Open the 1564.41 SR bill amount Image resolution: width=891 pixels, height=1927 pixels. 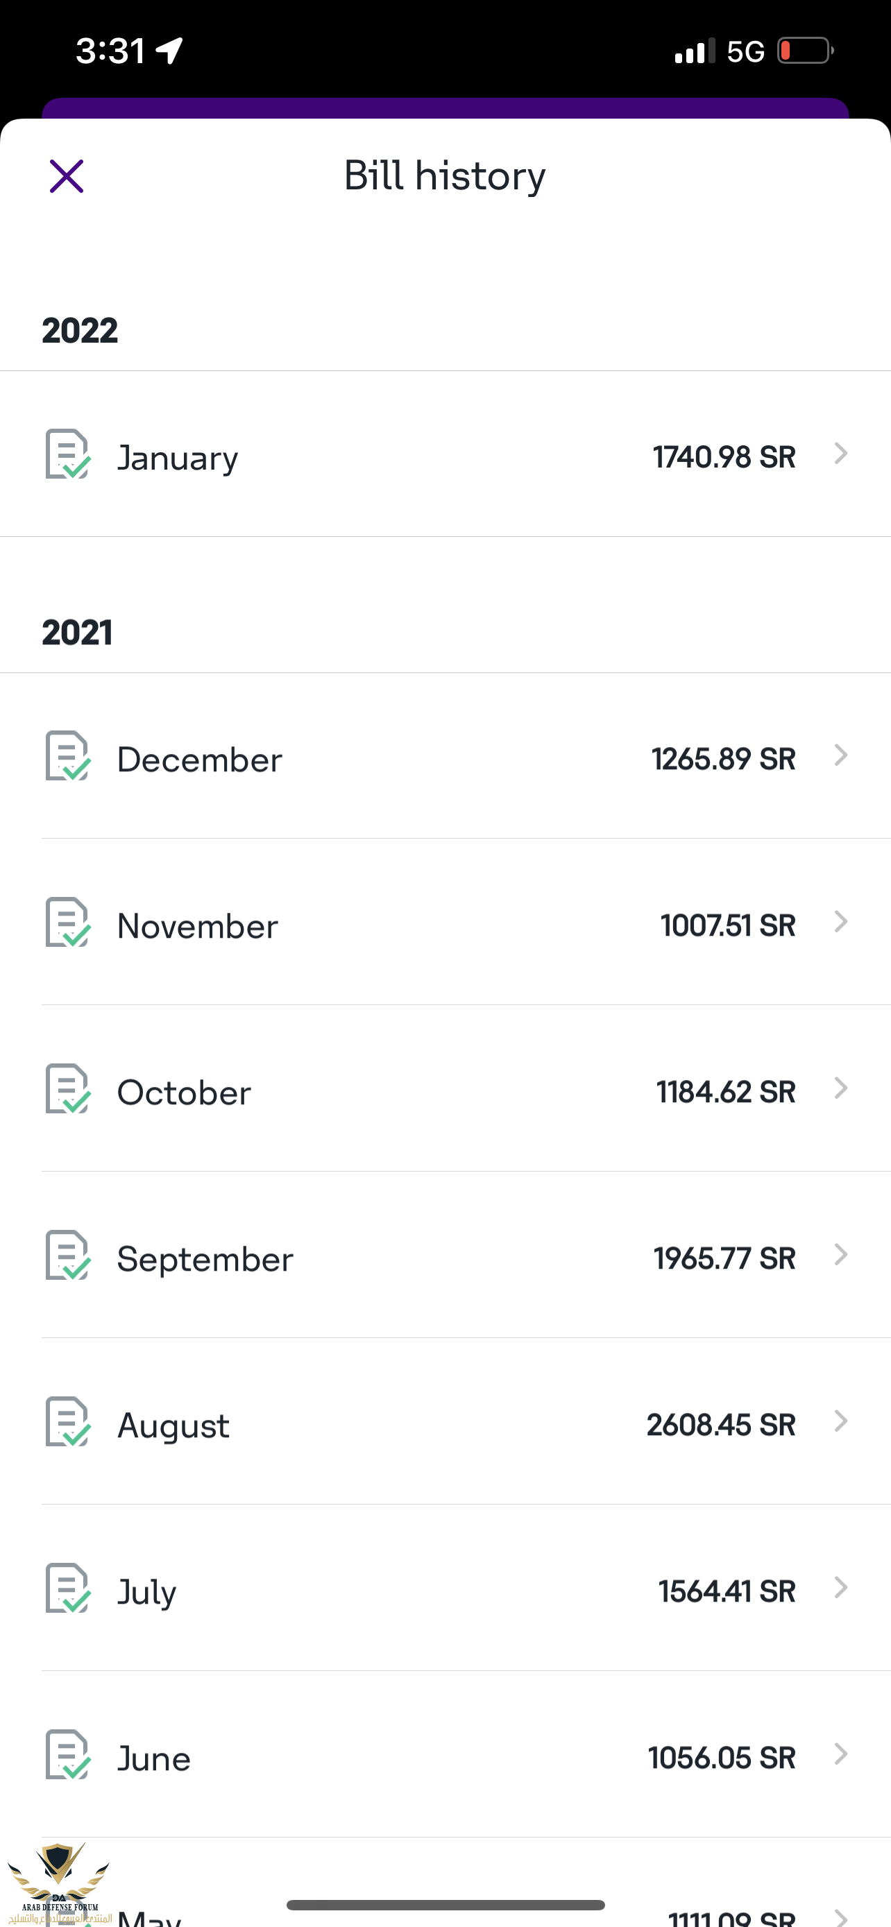coord(726,1591)
